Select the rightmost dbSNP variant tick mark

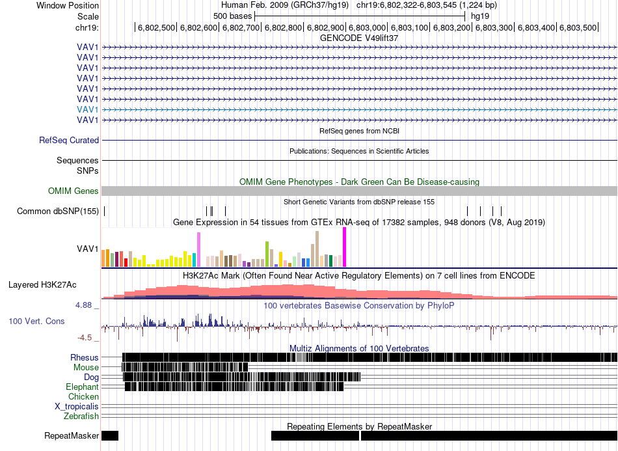tap(501, 212)
